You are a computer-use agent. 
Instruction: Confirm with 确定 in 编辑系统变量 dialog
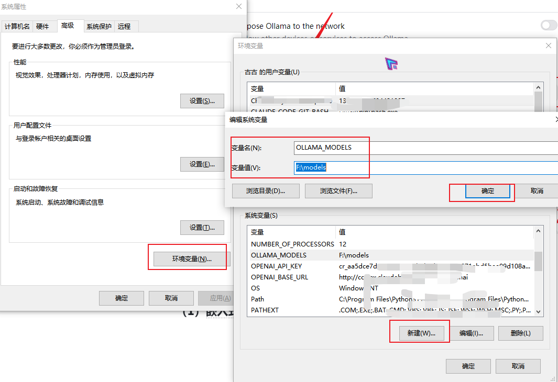tap(488, 191)
